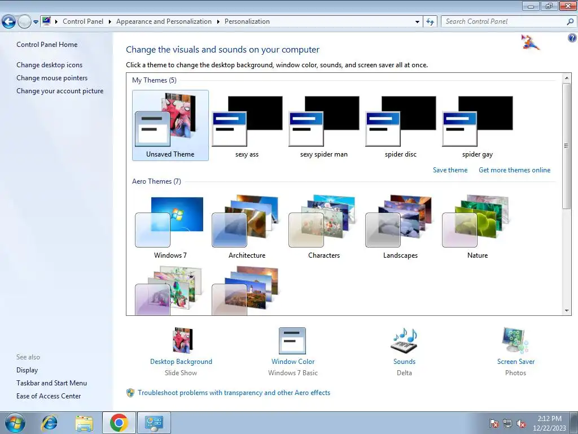
Task: Click the Action Center flag tray icon
Action: point(494,423)
